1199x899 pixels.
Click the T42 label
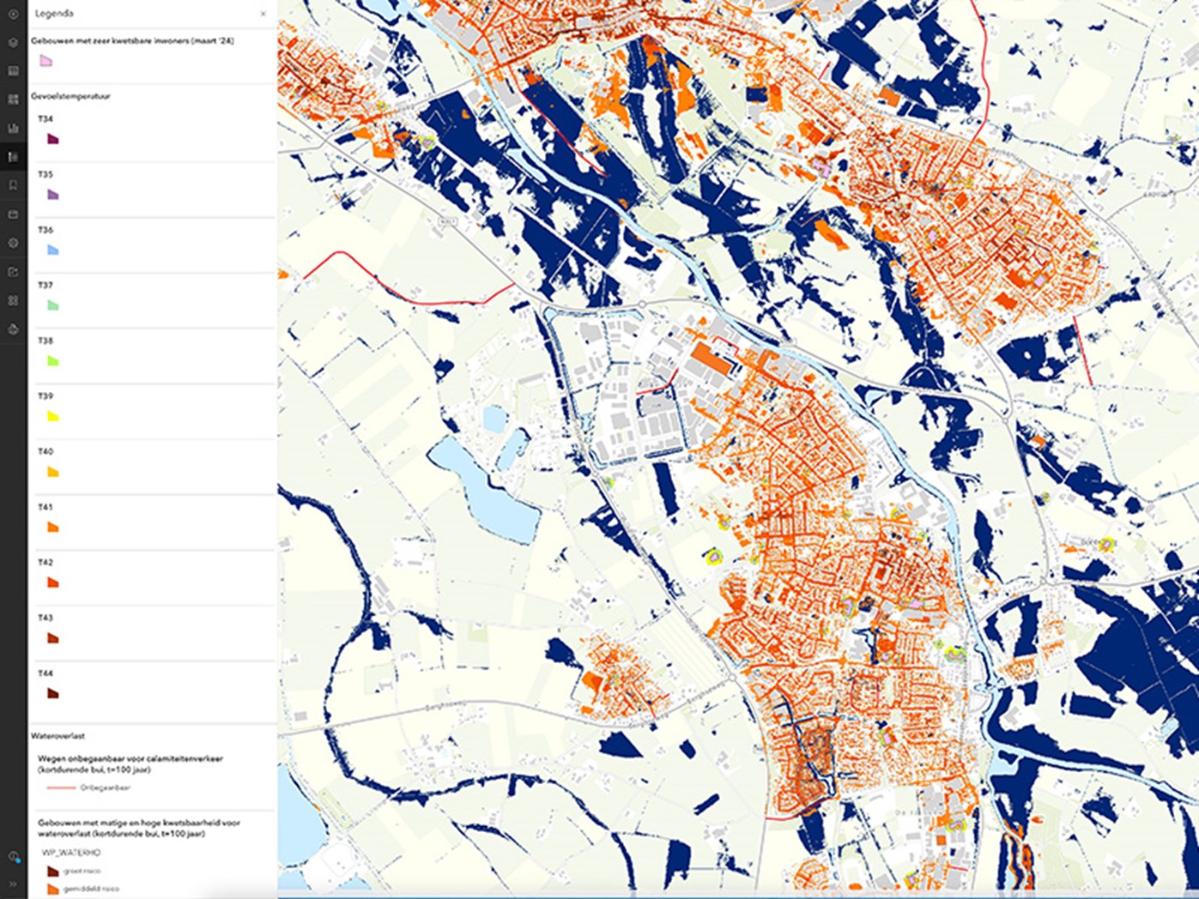click(45, 563)
